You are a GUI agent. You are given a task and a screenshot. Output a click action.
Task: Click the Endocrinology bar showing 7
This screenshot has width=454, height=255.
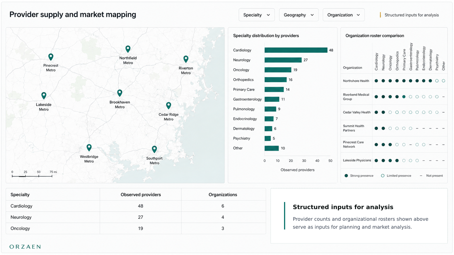(x=269, y=119)
